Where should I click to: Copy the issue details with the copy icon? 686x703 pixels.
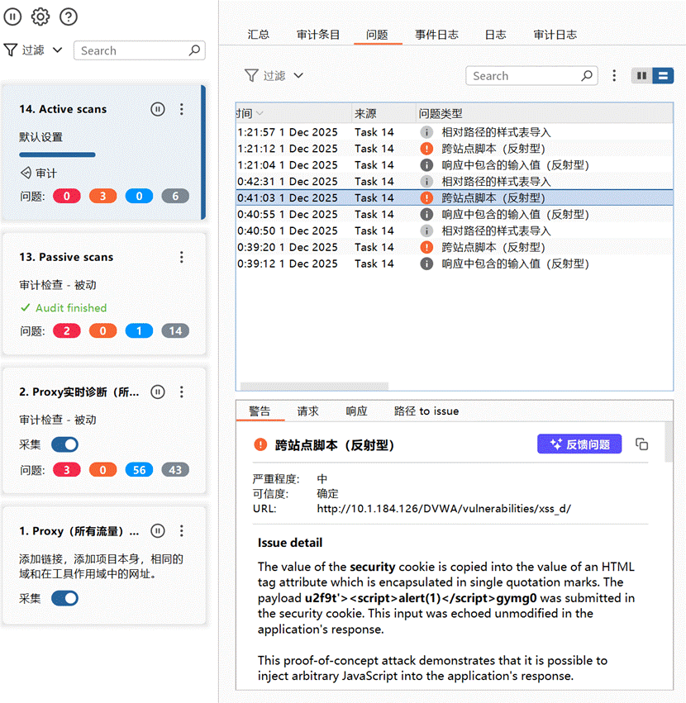[x=641, y=444]
